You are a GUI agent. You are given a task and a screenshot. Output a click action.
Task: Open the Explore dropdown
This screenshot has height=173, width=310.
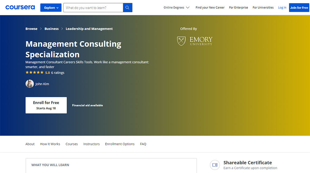pos(51,8)
